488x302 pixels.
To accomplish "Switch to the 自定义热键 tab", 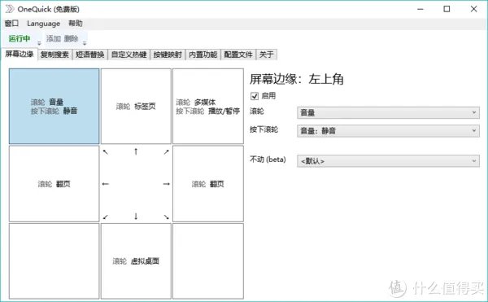I will [x=129, y=55].
